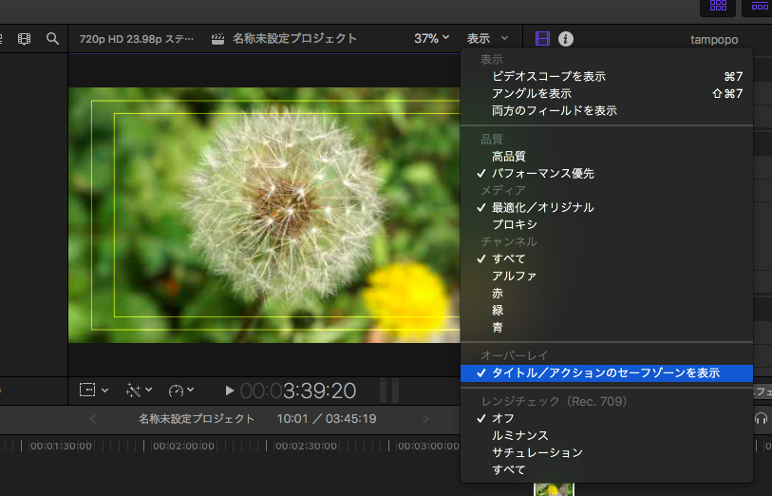Open the 37% zoom level dropdown
The width and height of the screenshot is (772, 496).
(432, 39)
